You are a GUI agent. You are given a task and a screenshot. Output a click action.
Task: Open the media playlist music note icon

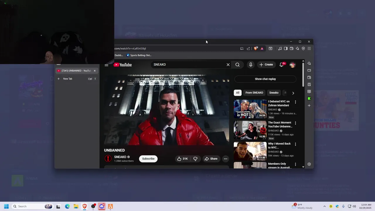click(280, 48)
